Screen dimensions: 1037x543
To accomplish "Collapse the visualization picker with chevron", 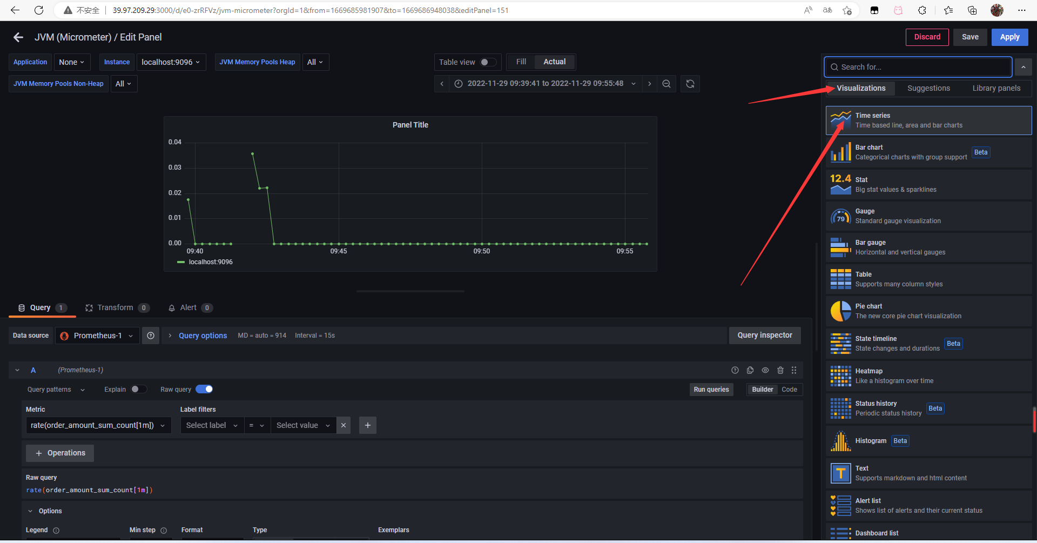I will pos(1023,67).
